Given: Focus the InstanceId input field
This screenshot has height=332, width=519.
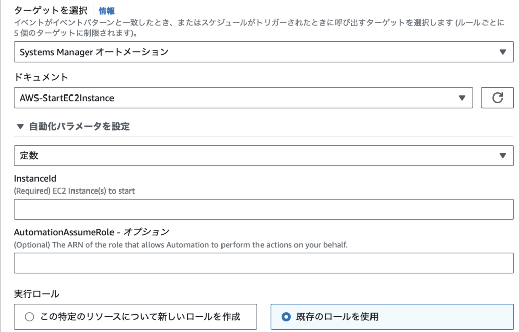Looking at the screenshot, I should [264, 209].
